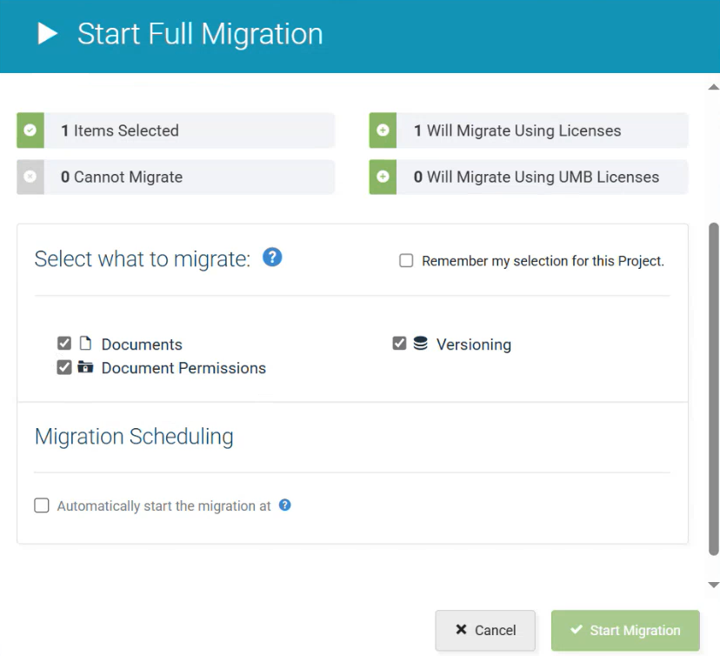The width and height of the screenshot is (720, 656).
Task: Click the green check icon for Items Selected
Action: pyautogui.click(x=30, y=131)
